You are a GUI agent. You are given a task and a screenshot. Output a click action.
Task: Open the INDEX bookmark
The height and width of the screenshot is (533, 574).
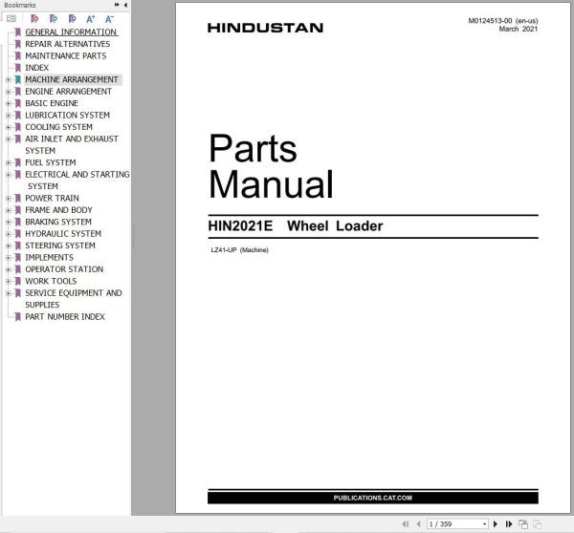36,68
